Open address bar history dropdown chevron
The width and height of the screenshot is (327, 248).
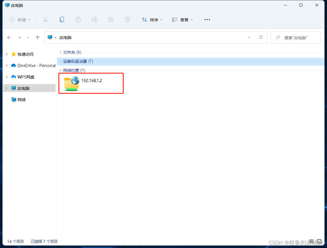pyautogui.click(x=249, y=37)
